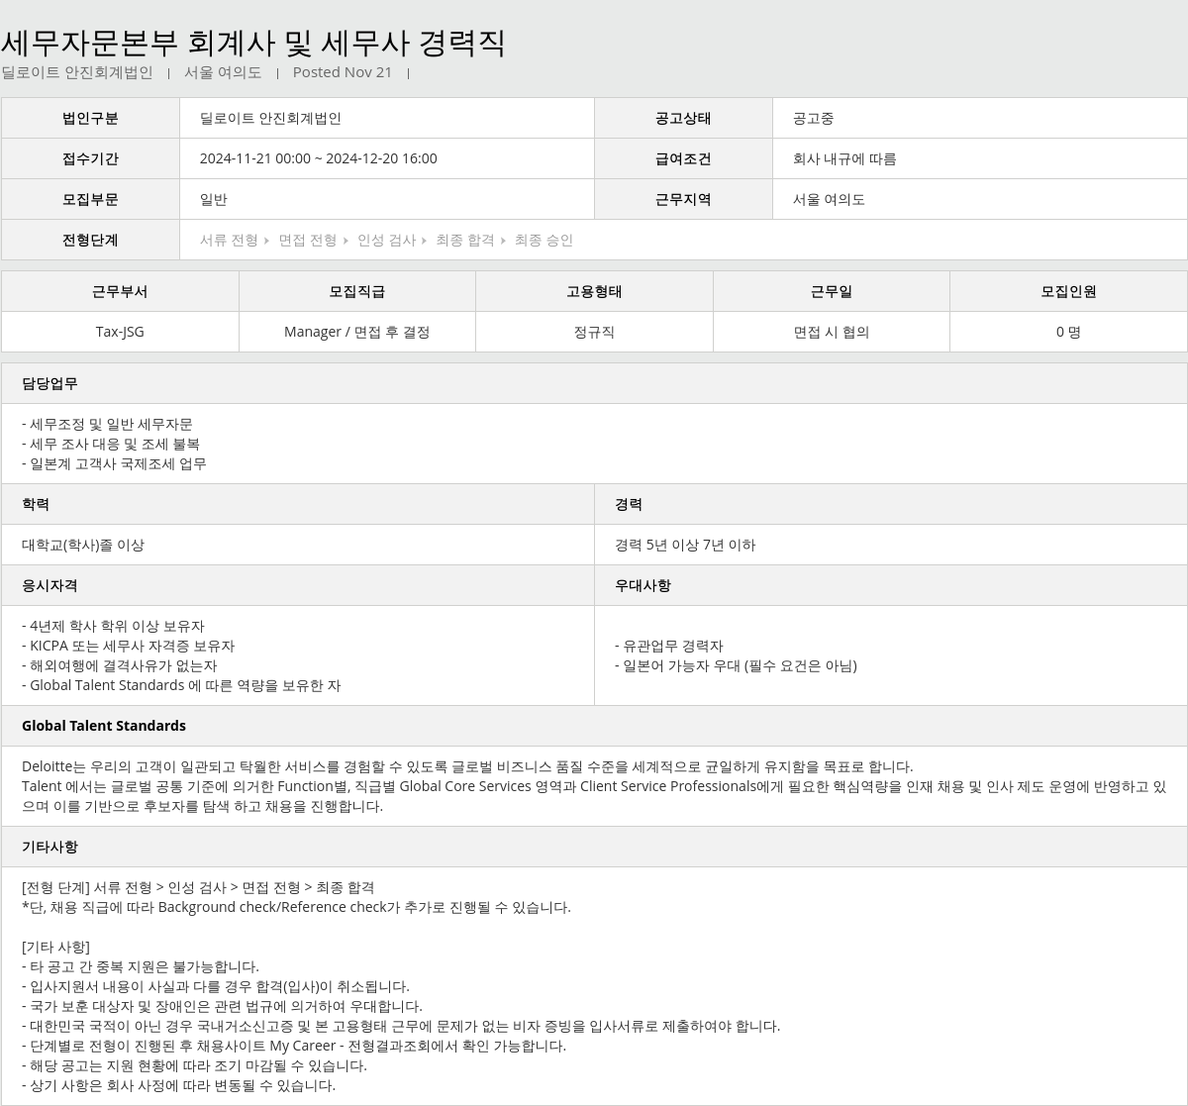1188x1106 pixels.
Task: Click the 공고중 status value
Action: click(813, 118)
